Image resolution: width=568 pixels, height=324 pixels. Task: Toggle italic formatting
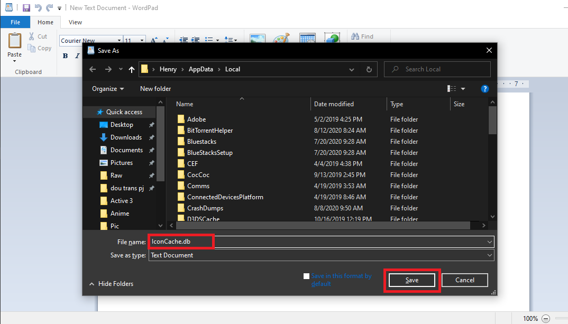(x=77, y=55)
